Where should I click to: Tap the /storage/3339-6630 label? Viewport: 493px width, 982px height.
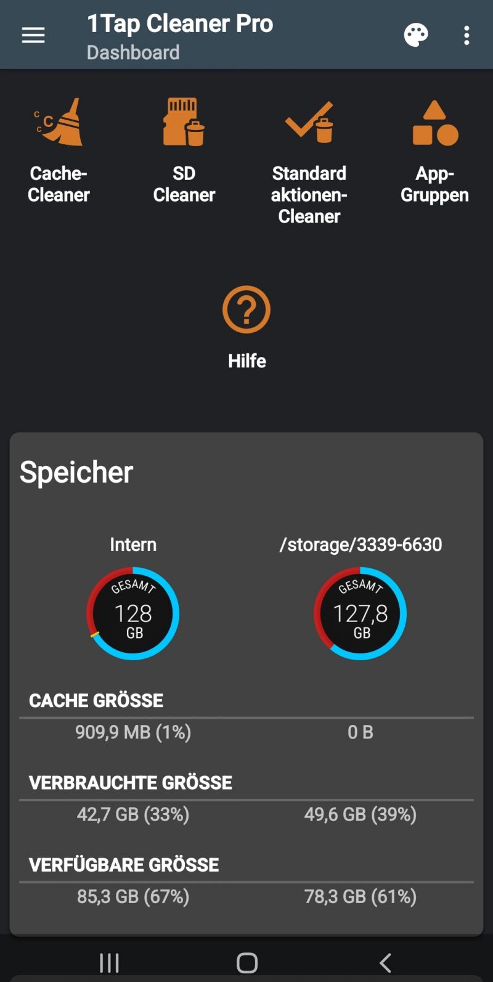(361, 544)
